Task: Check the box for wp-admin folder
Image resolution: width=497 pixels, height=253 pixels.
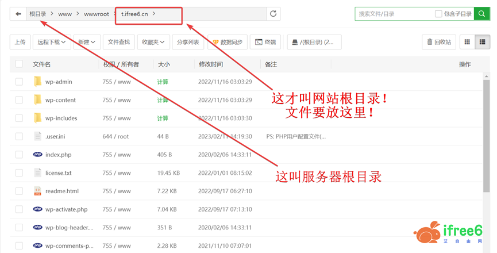Action: [20, 82]
